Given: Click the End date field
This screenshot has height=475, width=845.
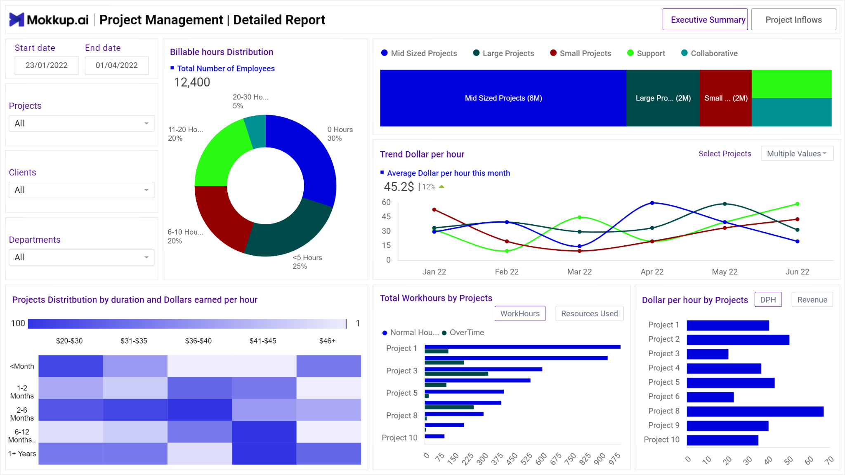Looking at the screenshot, I should click(x=117, y=65).
